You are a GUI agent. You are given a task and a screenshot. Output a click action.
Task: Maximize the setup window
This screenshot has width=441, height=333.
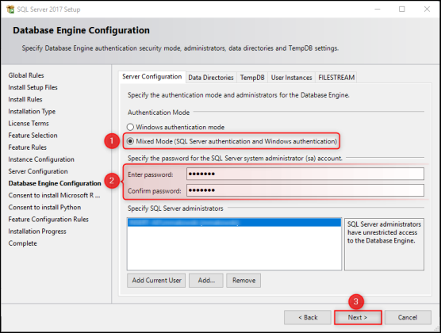(402, 10)
